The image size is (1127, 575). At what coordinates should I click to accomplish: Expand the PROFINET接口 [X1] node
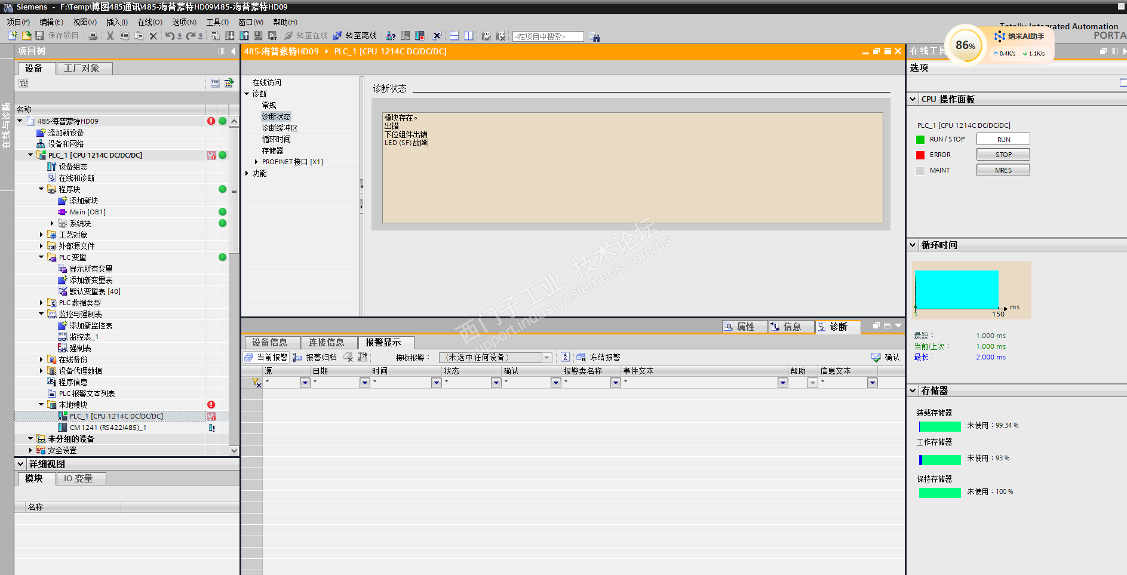tap(256, 162)
